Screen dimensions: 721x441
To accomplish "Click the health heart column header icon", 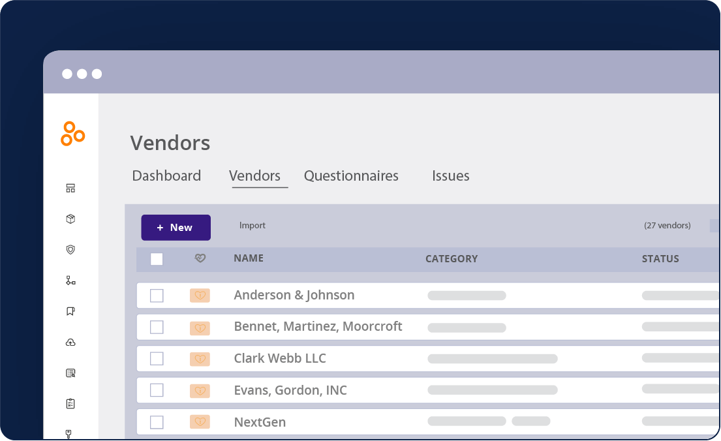I will [200, 258].
